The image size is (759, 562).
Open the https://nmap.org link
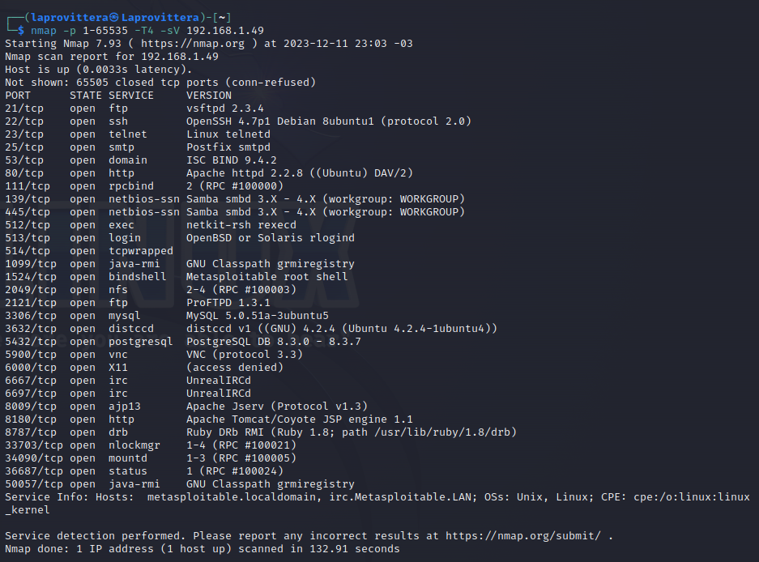coord(193,44)
